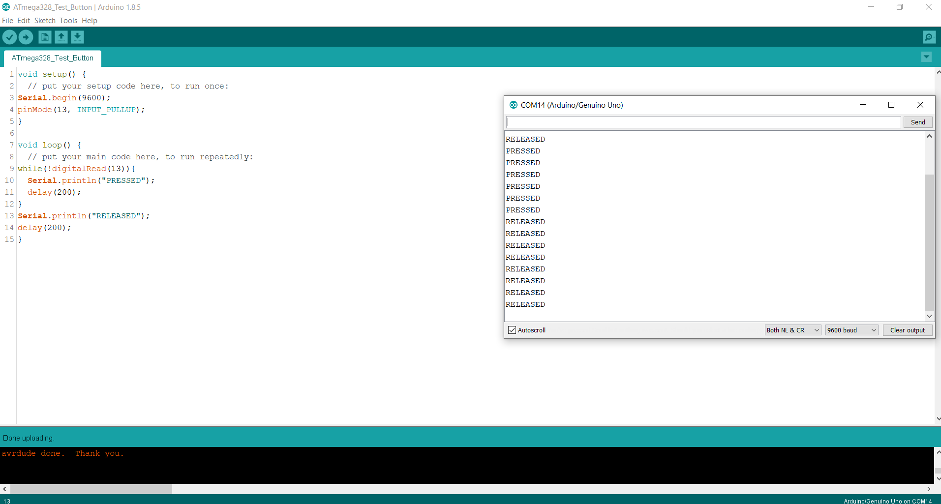Create a new sketch with the New icon

(x=44, y=37)
